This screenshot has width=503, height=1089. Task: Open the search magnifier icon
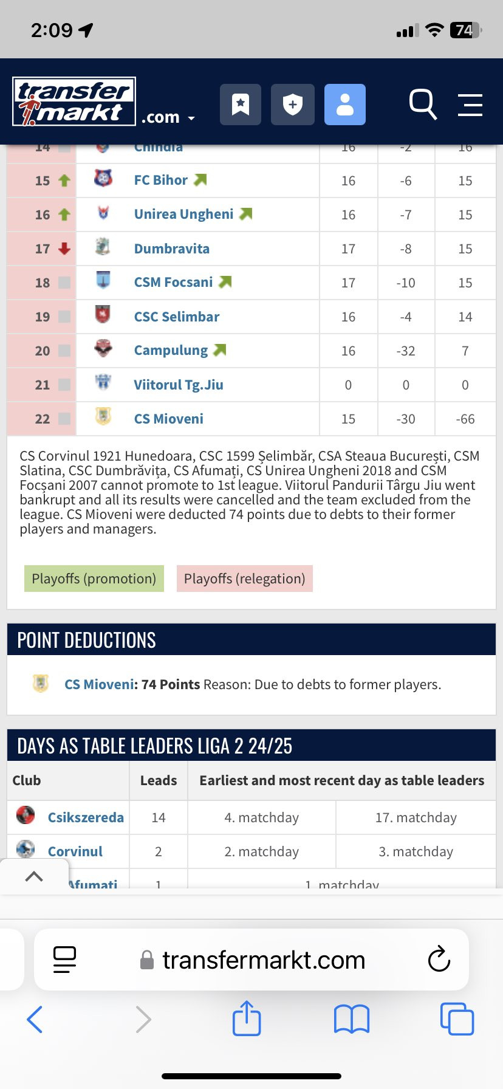[x=423, y=105]
